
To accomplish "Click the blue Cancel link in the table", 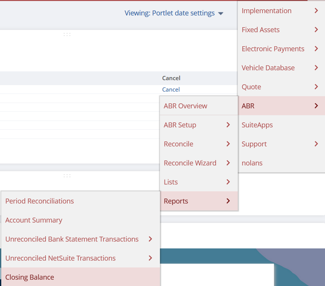I will coord(171,90).
